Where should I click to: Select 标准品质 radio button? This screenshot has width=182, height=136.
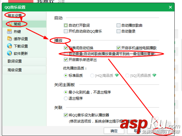[66, 76]
